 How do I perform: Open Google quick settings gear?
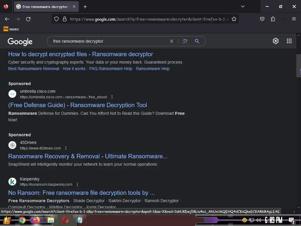pos(276,41)
